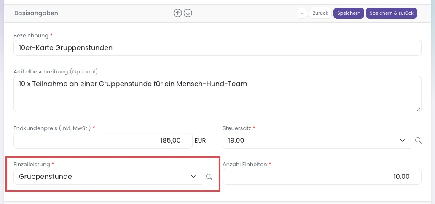Expand the Steuersatz 19.00 dropdown
Viewport: 435px width, 204px height.
click(x=317, y=141)
